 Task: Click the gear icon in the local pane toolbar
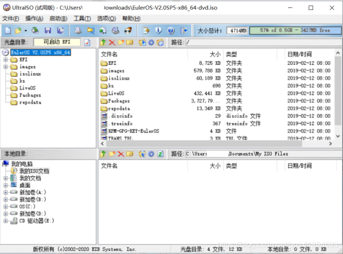(151, 154)
